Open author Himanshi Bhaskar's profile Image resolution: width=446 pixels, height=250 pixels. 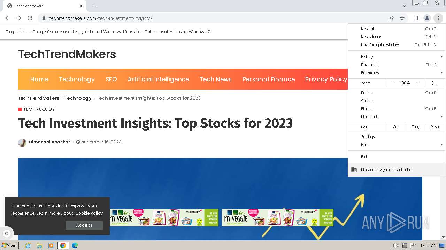pos(49,142)
